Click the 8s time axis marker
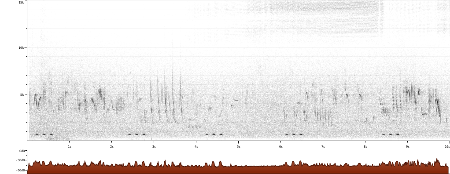The image size is (450, 174). click(x=365, y=146)
